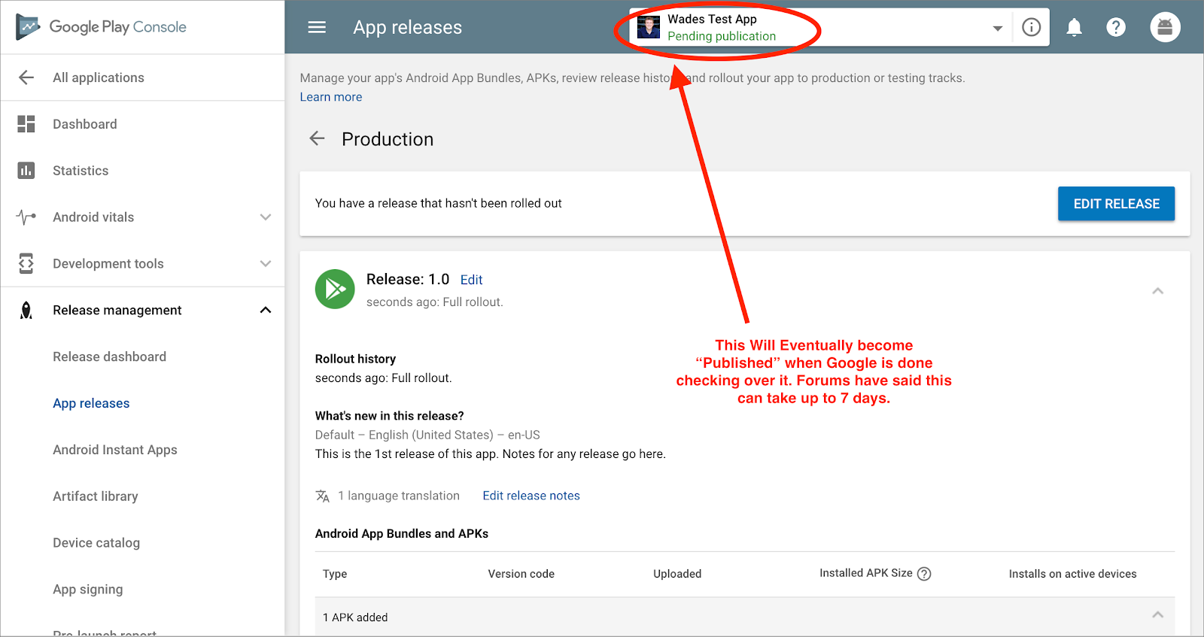Click the Release management rocket icon

[26, 310]
